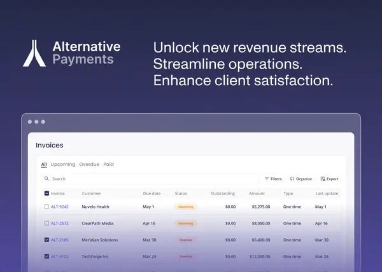Click the $5,275.00 amount cell
The width and height of the screenshot is (382, 272).
click(261, 207)
